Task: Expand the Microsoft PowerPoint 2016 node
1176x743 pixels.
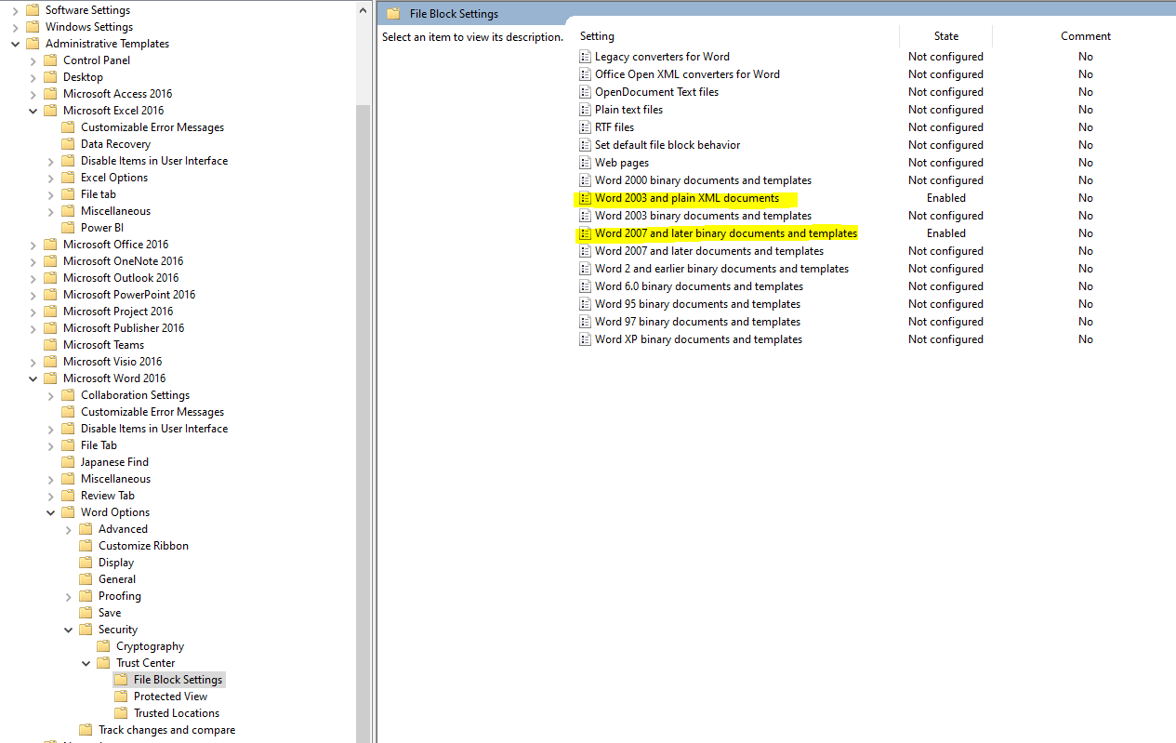Action: 33,295
